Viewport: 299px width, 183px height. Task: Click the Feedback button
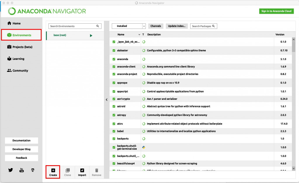(21, 158)
